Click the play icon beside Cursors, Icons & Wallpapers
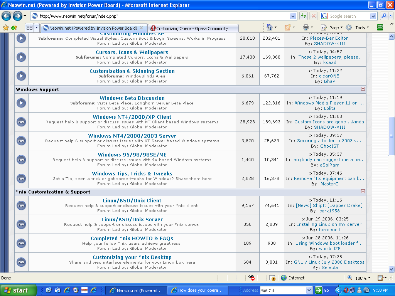The height and width of the screenshot is (296, 395). pos(21,57)
